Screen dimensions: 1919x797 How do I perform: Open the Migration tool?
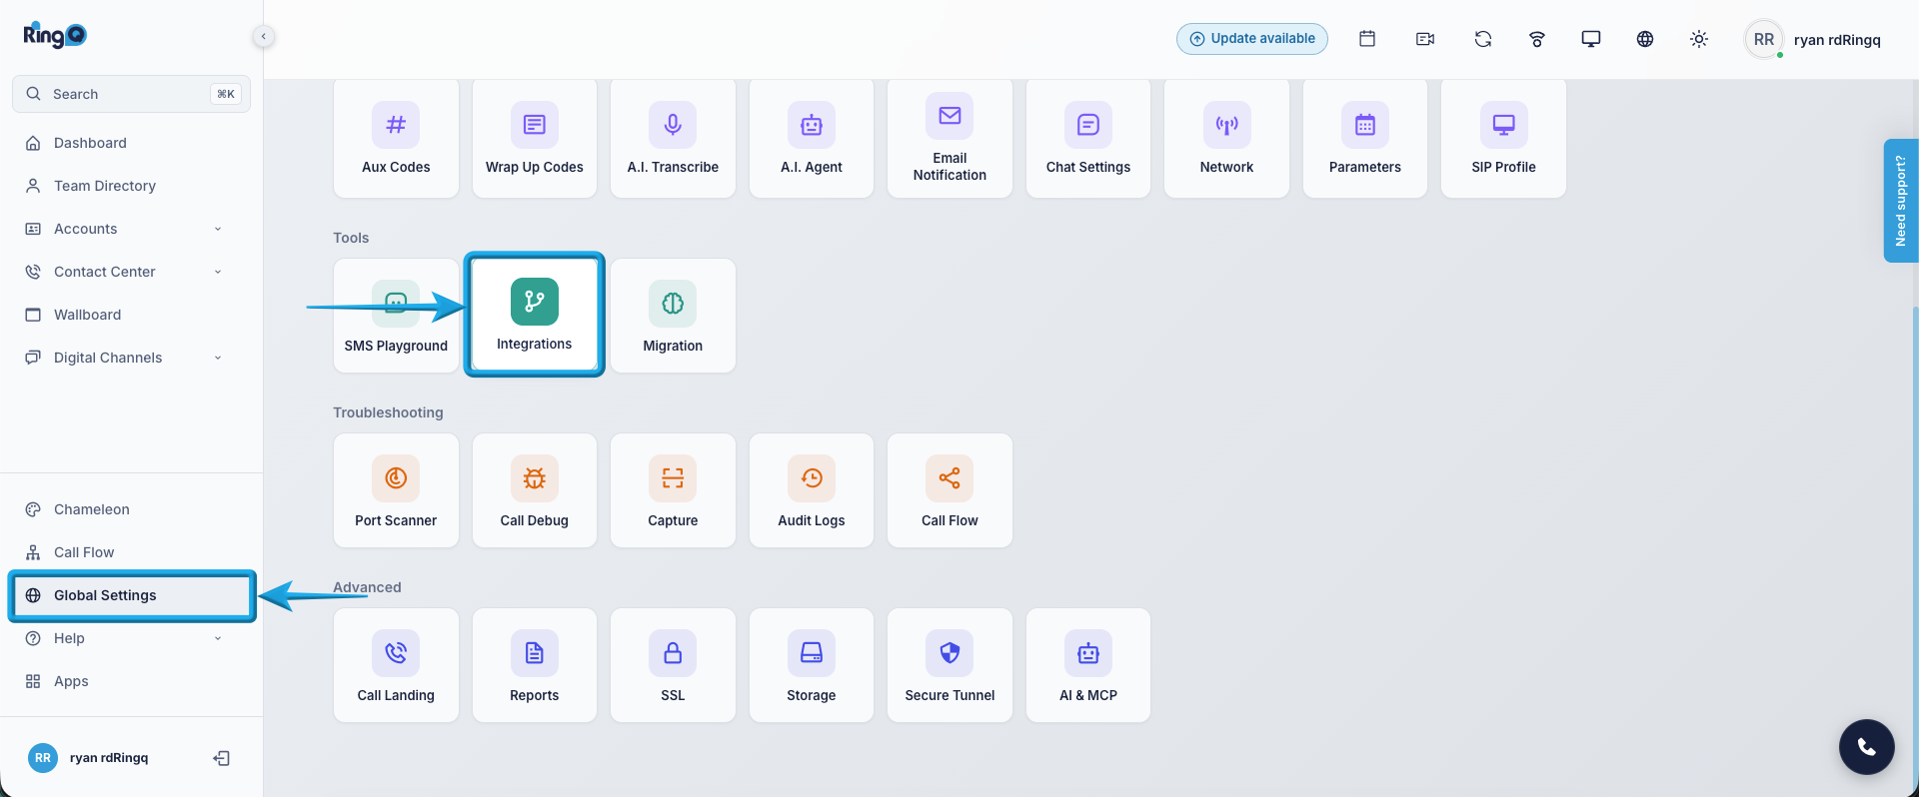pos(673,316)
